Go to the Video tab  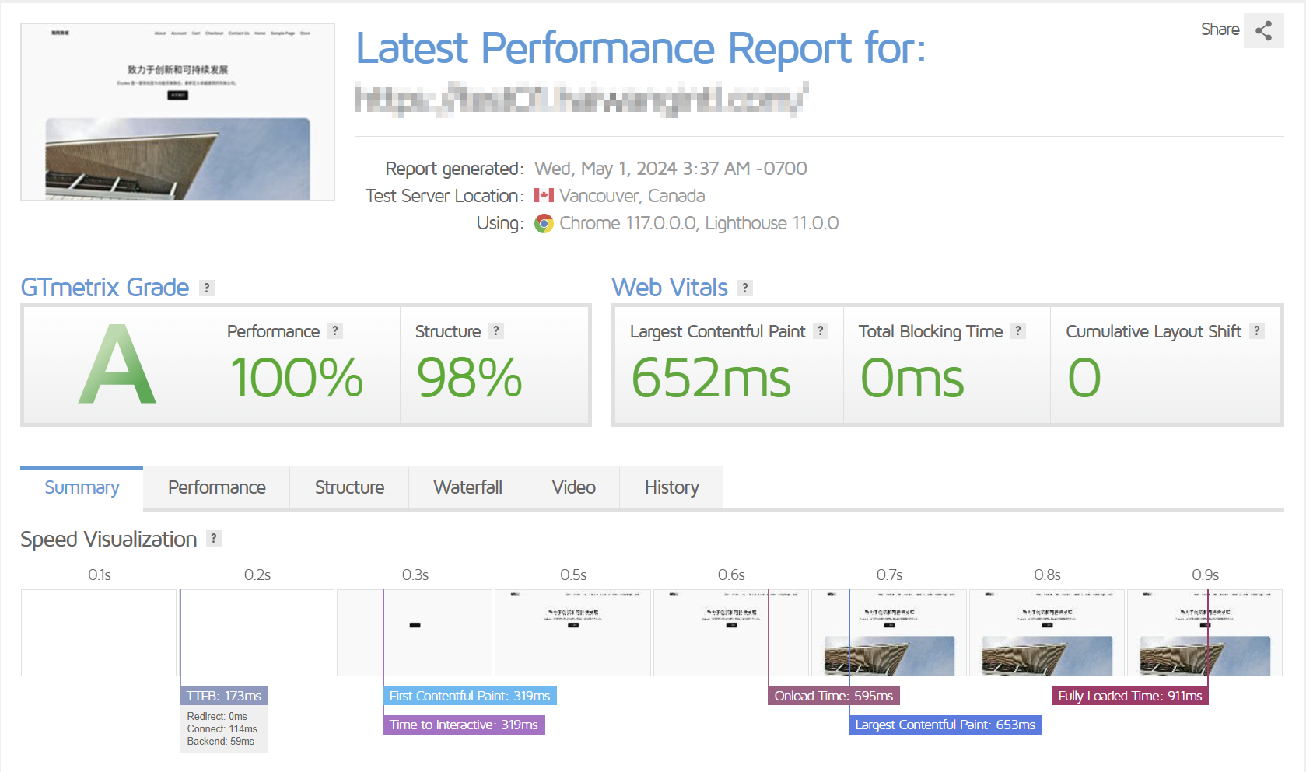pyautogui.click(x=573, y=487)
